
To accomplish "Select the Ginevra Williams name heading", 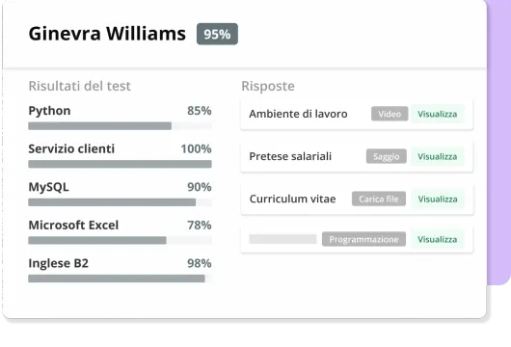I will tap(107, 34).
